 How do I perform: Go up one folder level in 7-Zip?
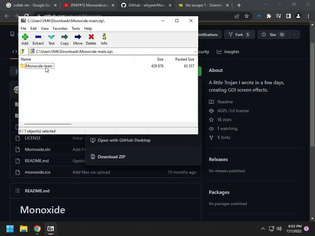tap(22, 51)
